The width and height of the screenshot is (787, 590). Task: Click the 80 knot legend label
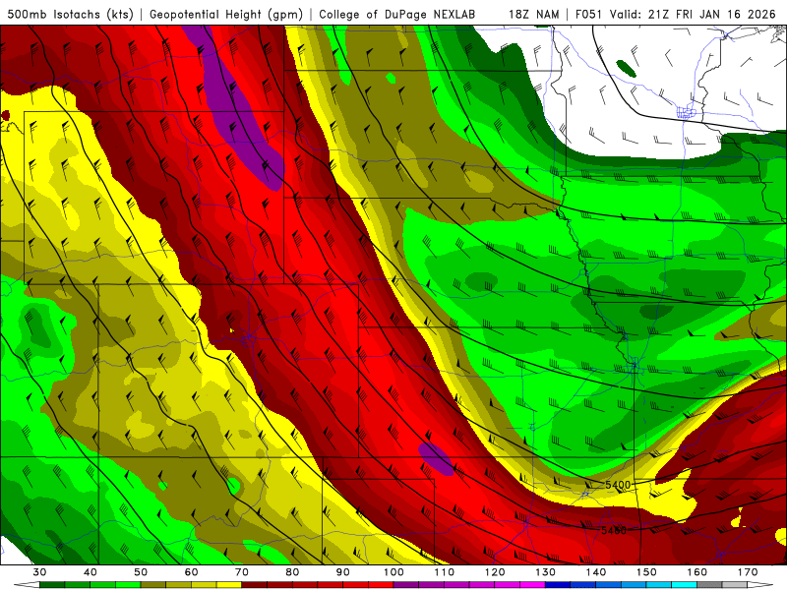(292, 572)
